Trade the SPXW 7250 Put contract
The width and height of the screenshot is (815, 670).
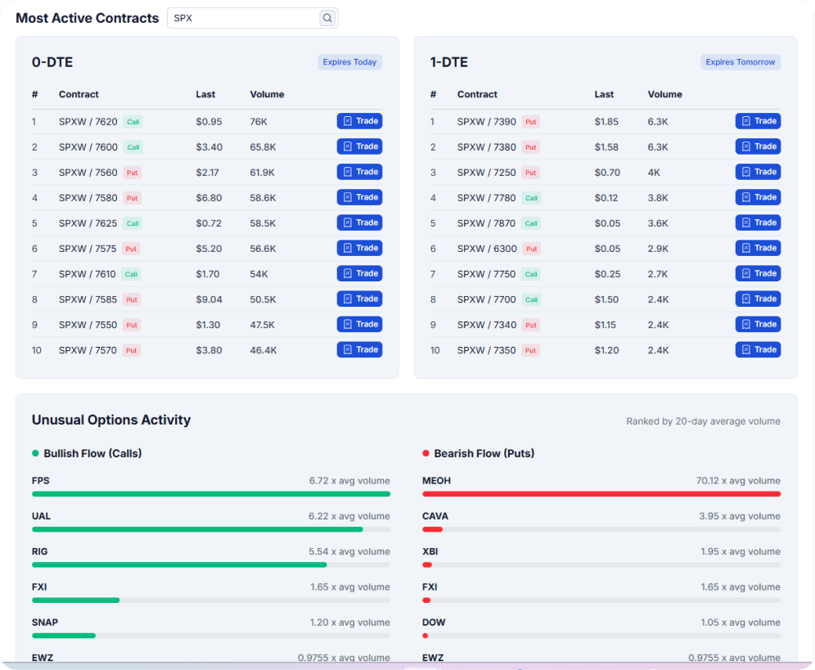[x=758, y=172]
